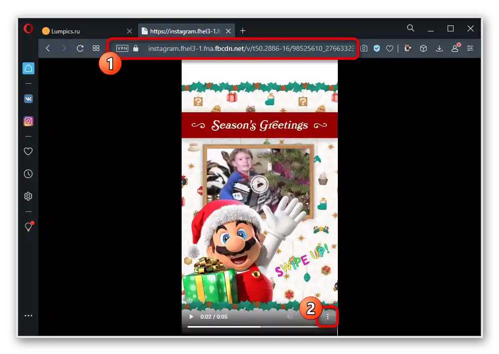Close the Opera window
The image size is (499, 354).
click(471, 28)
